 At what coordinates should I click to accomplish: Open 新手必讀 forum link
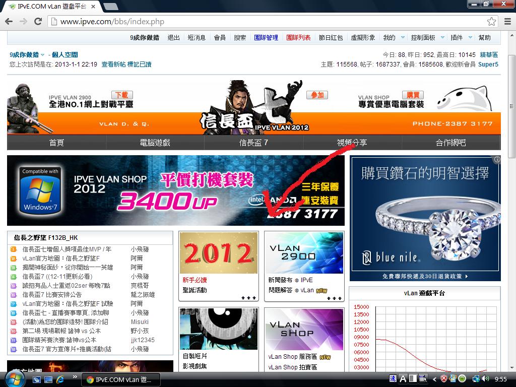[195, 280]
